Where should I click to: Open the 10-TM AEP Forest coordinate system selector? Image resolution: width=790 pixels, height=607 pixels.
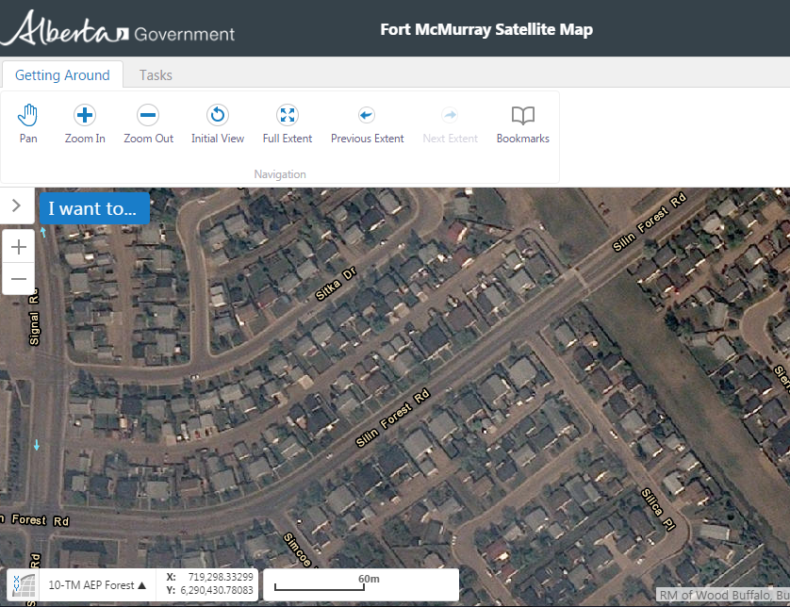click(x=95, y=584)
